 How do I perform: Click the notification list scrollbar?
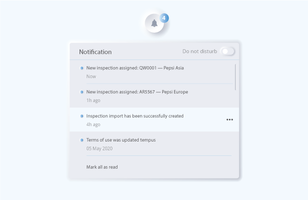pyautogui.click(x=236, y=77)
